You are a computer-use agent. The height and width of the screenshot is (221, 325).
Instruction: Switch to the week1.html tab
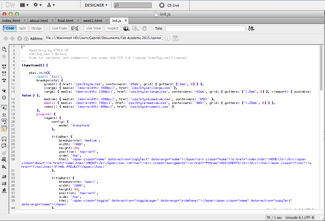click(92, 21)
